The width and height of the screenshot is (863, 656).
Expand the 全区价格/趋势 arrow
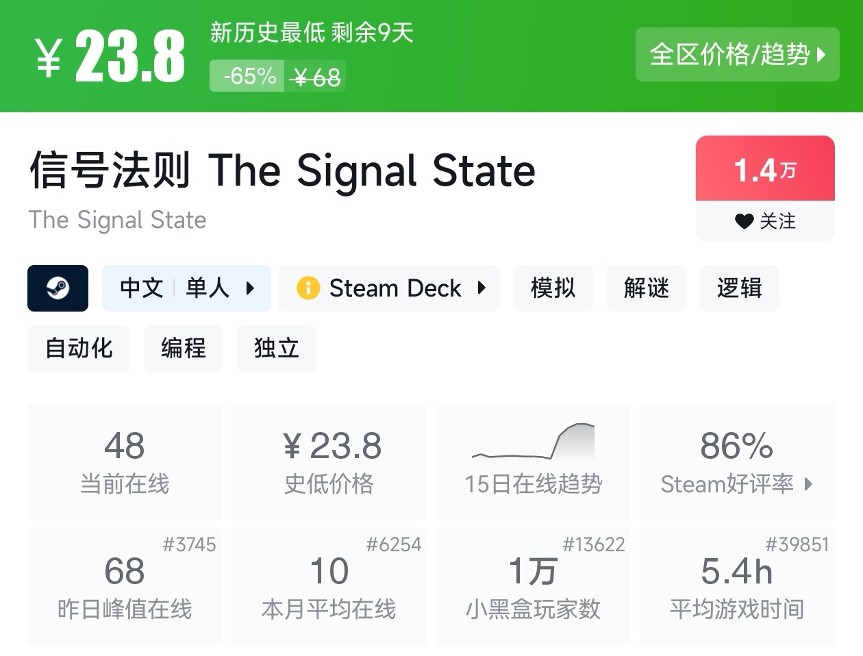coord(822,55)
